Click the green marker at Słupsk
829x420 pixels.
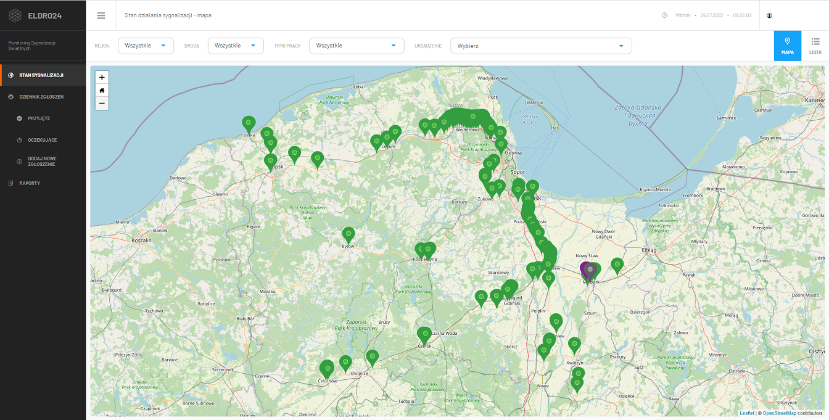pos(271,162)
